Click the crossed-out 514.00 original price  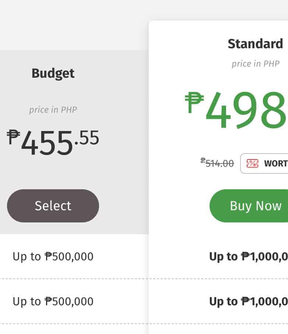coord(219,164)
